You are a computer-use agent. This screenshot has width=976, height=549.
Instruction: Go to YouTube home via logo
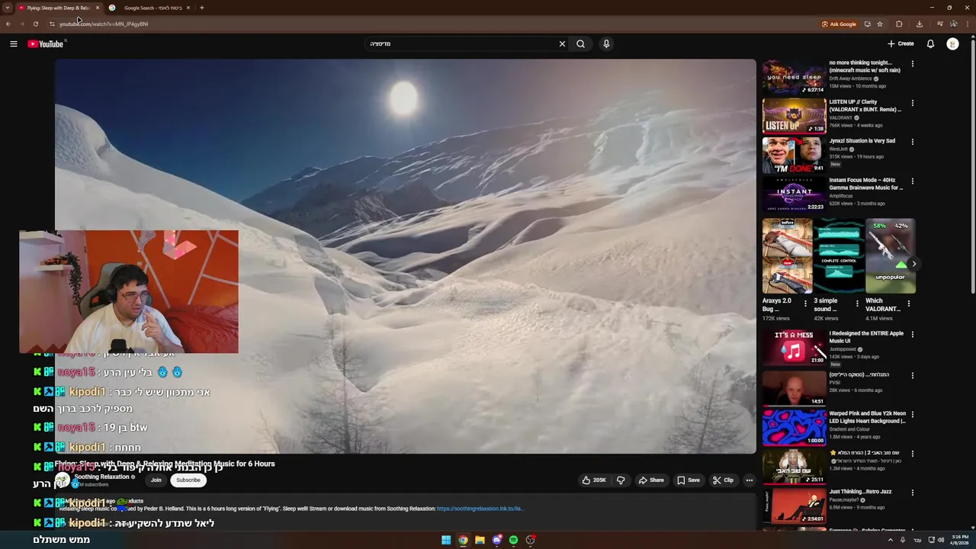pyautogui.click(x=46, y=44)
